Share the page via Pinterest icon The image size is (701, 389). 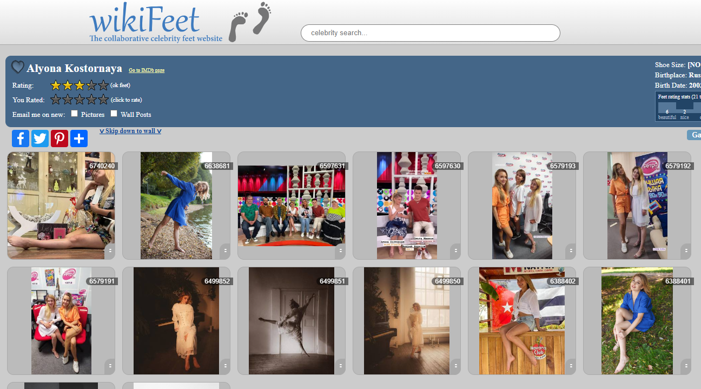[x=59, y=139]
